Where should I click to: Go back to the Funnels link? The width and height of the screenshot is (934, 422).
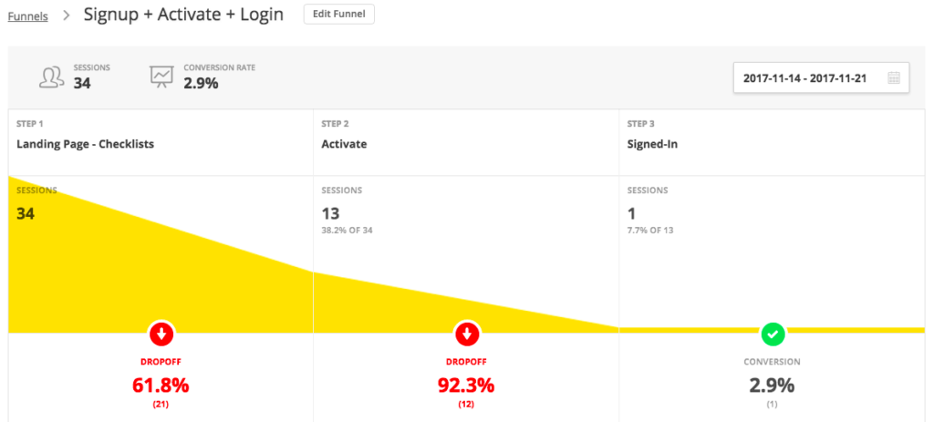(27, 15)
